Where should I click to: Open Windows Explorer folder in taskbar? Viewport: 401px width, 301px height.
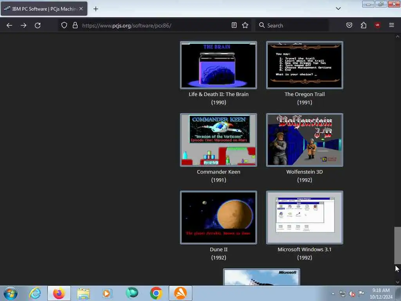point(83,293)
